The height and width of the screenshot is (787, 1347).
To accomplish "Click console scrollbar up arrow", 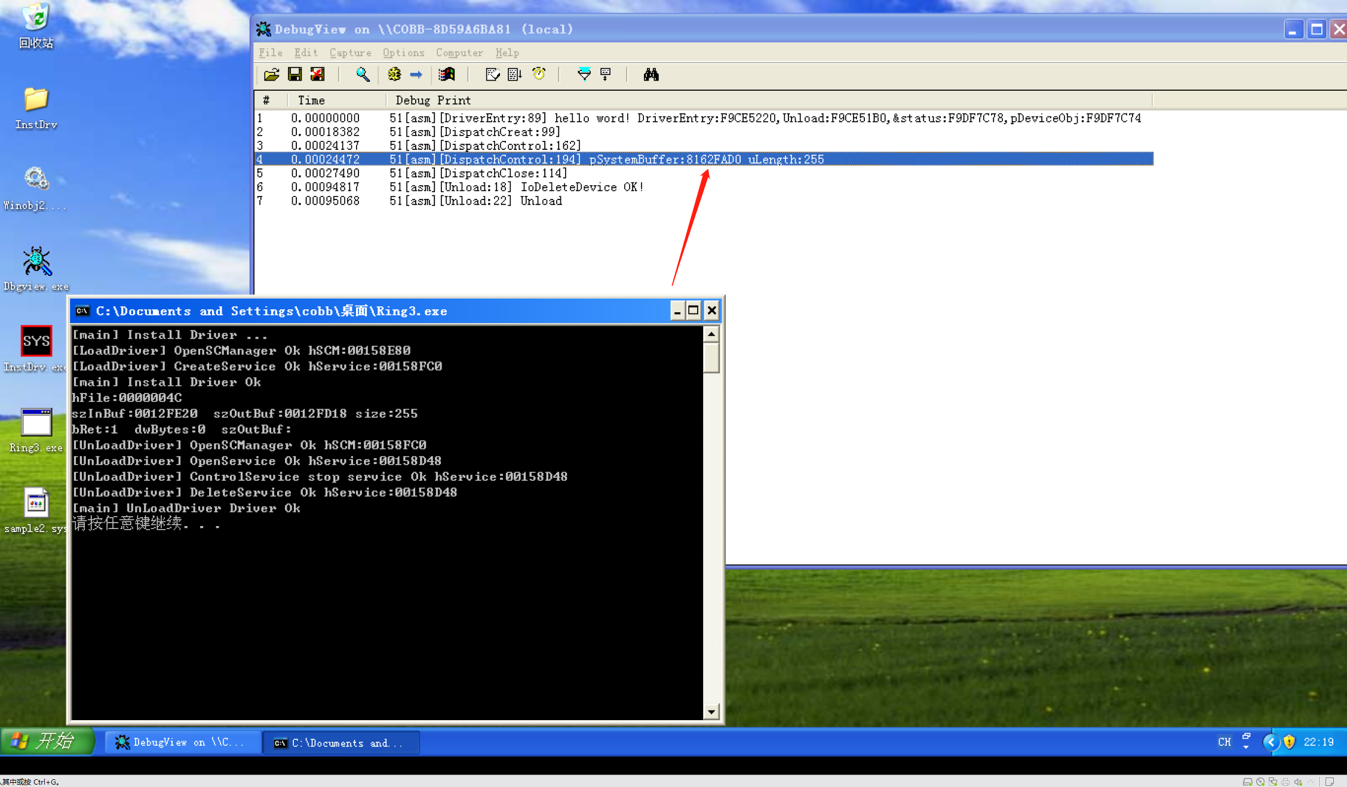I will tap(711, 334).
